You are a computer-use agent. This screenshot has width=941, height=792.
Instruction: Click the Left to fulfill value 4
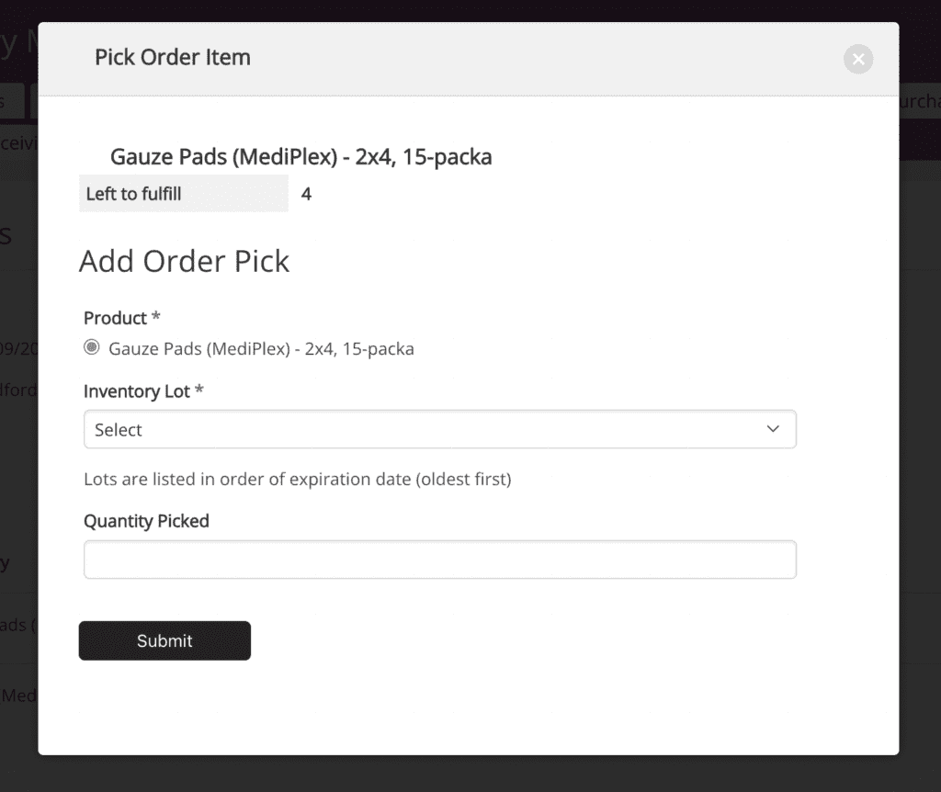(x=306, y=194)
